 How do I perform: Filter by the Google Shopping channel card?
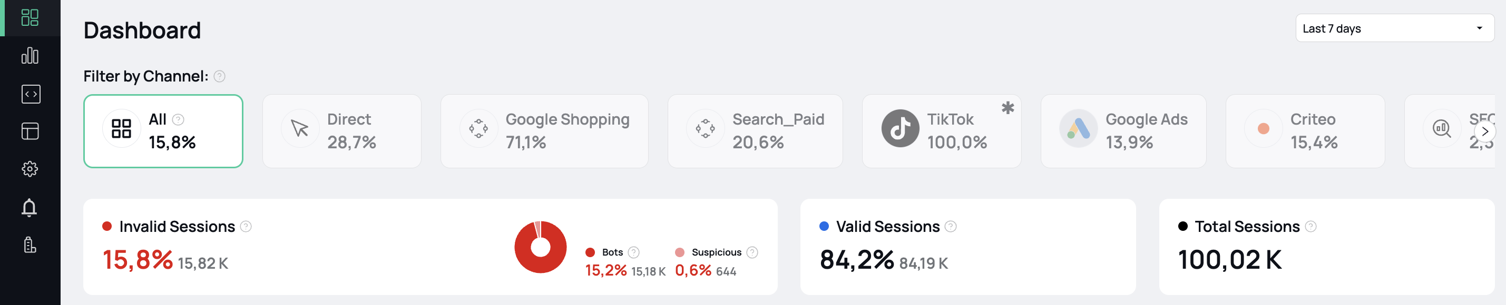click(544, 131)
